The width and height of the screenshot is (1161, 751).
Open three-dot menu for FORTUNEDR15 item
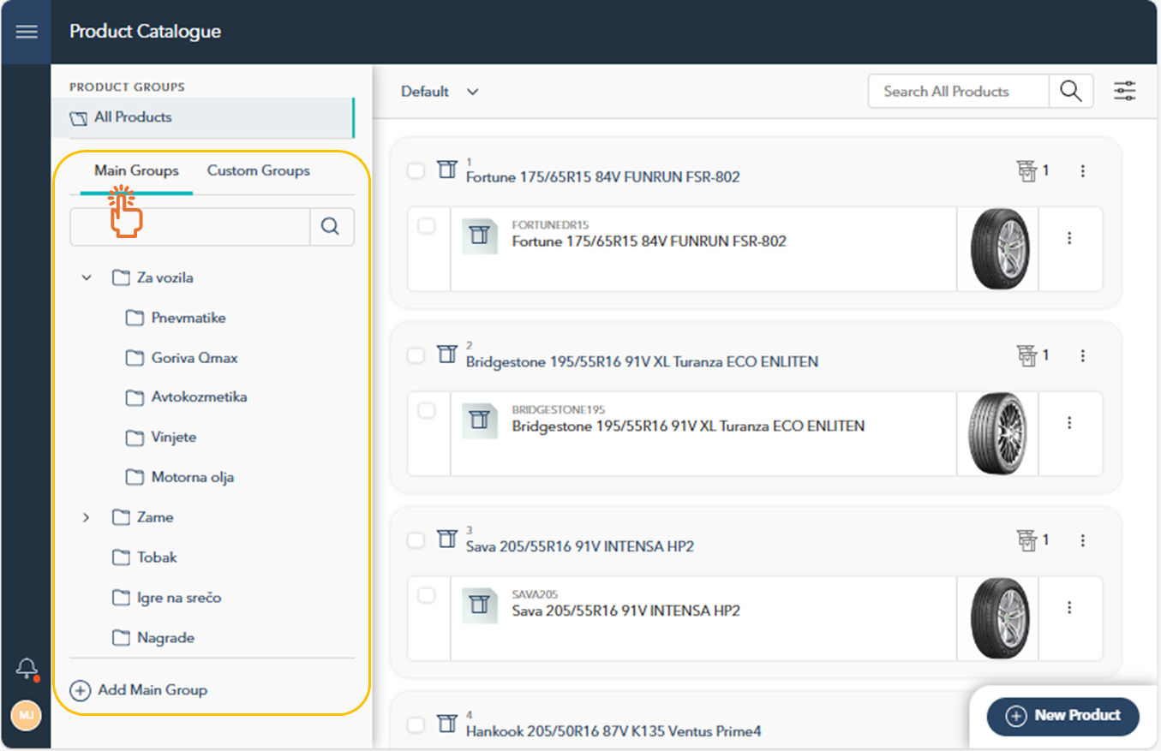tap(1069, 238)
